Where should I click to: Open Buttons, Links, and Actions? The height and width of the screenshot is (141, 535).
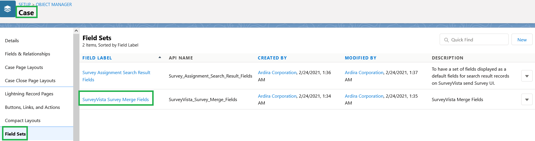click(32, 107)
